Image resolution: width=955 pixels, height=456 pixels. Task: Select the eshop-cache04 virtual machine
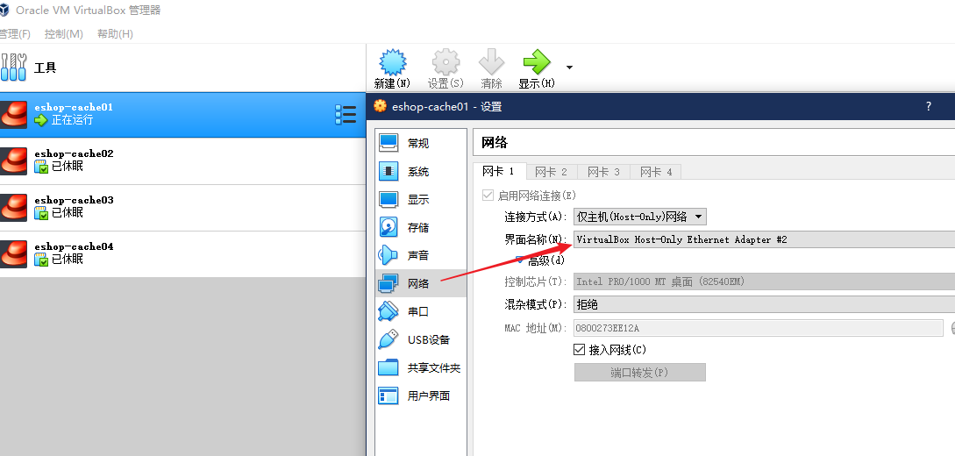click(x=182, y=254)
